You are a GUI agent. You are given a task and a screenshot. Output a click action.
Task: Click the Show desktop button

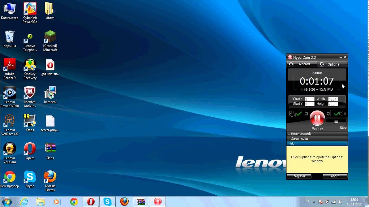pos(367,202)
